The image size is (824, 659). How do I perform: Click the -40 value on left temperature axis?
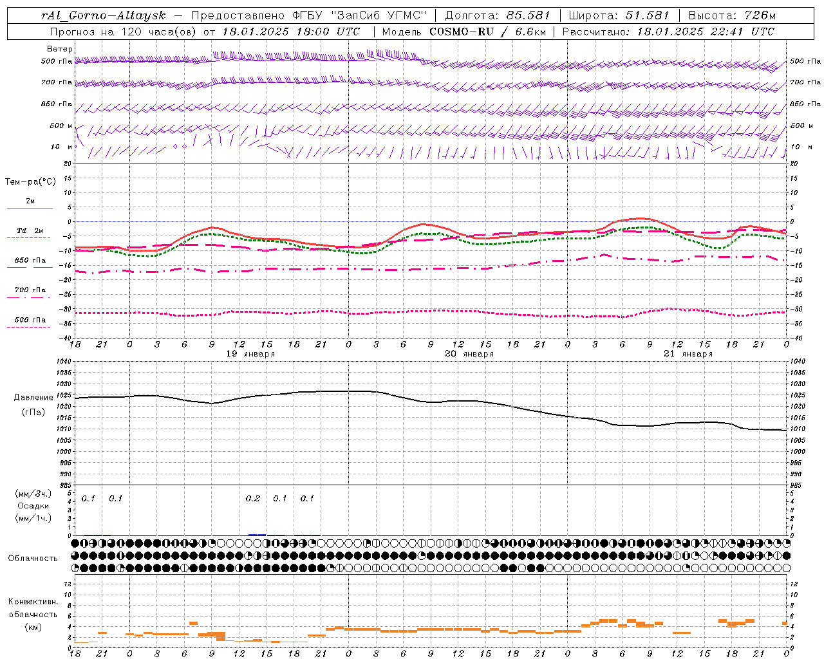[x=66, y=338]
